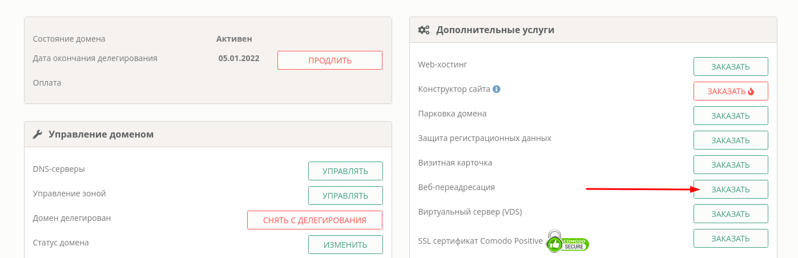Click the flame icon on Конструктор сайта button

751,91
